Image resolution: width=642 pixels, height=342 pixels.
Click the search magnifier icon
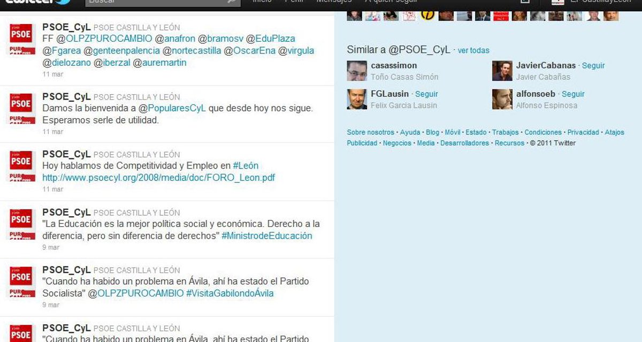click(x=232, y=2)
